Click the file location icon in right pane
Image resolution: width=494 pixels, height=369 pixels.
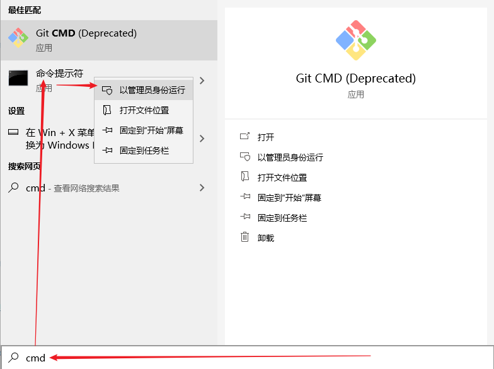pyautogui.click(x=244, y=176)
